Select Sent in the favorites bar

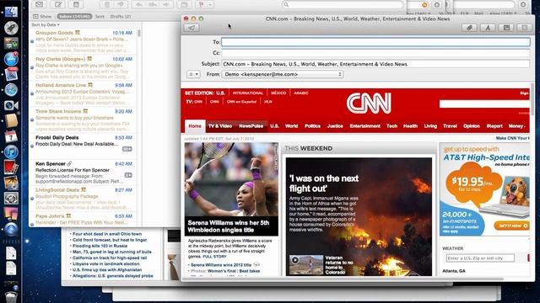[x=100, y=17]
